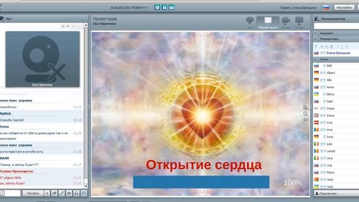Click the blue window icon next to lock
The image size is (359, 202).
tap(172, 7)
